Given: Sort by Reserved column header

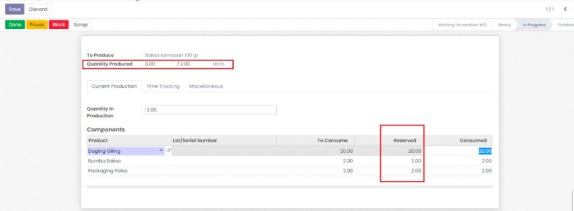Looking at the screenshot, I should click(389, 140).
